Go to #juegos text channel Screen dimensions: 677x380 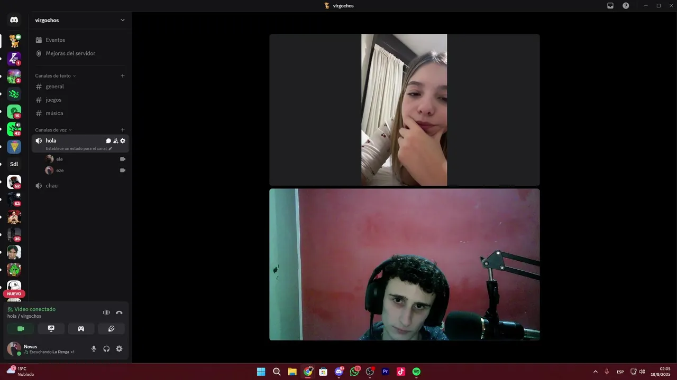(x=79, y=100)
